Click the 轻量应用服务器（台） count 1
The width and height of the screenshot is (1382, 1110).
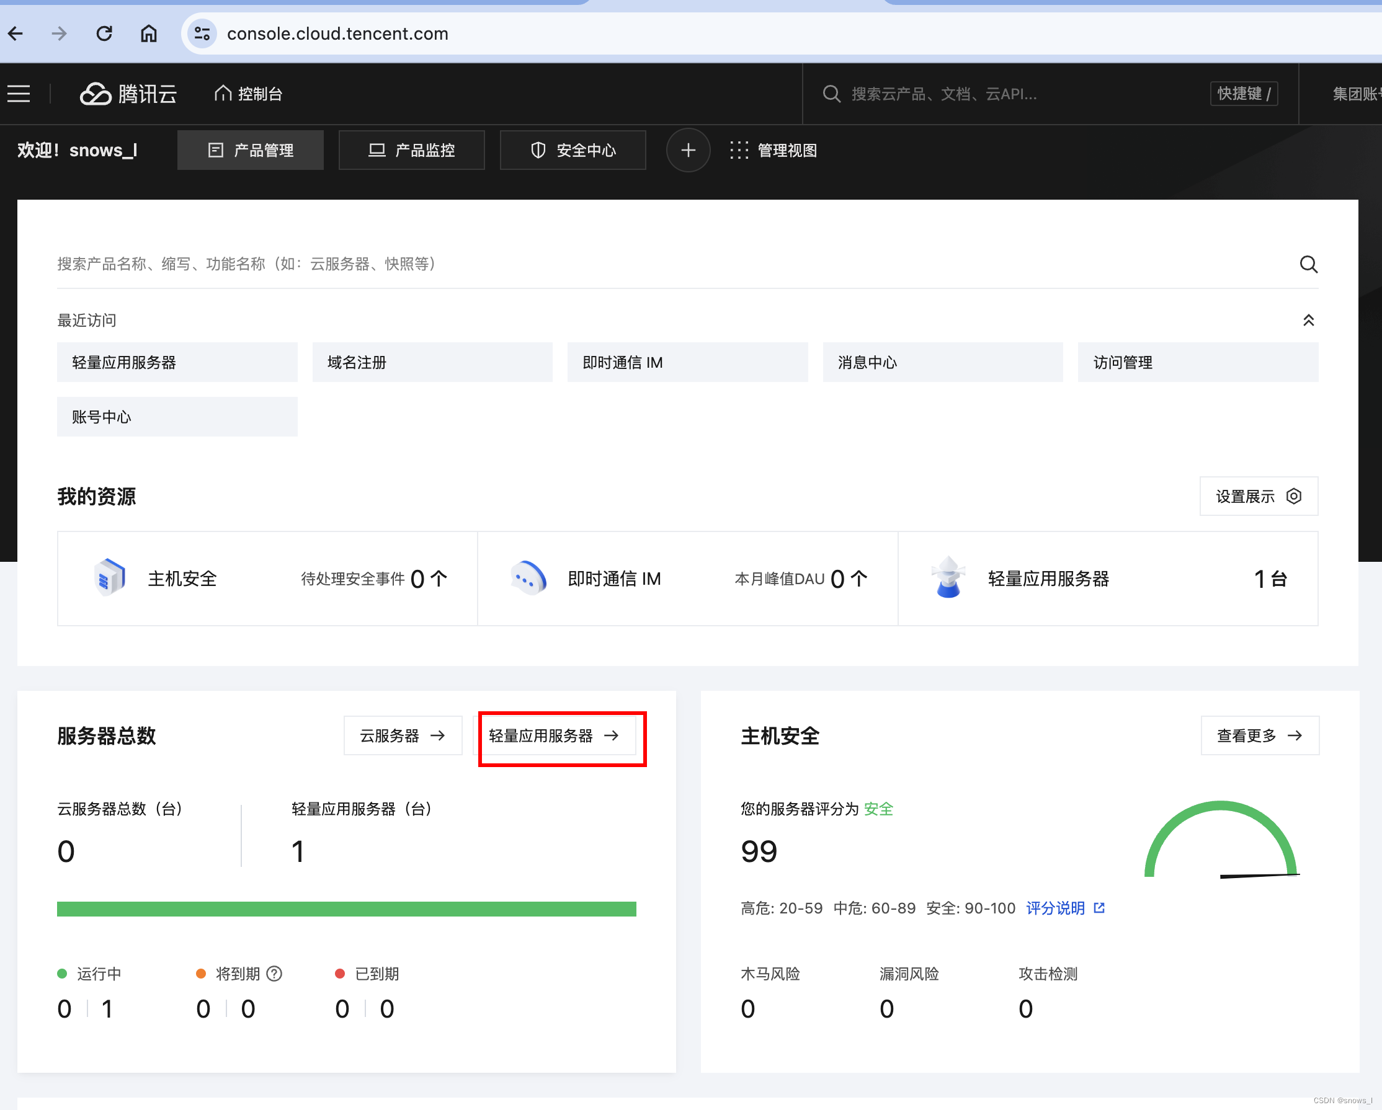(x=298, y=852)
